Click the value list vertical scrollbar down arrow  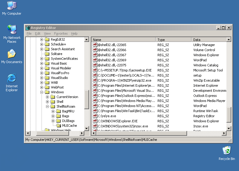(229, 128)
